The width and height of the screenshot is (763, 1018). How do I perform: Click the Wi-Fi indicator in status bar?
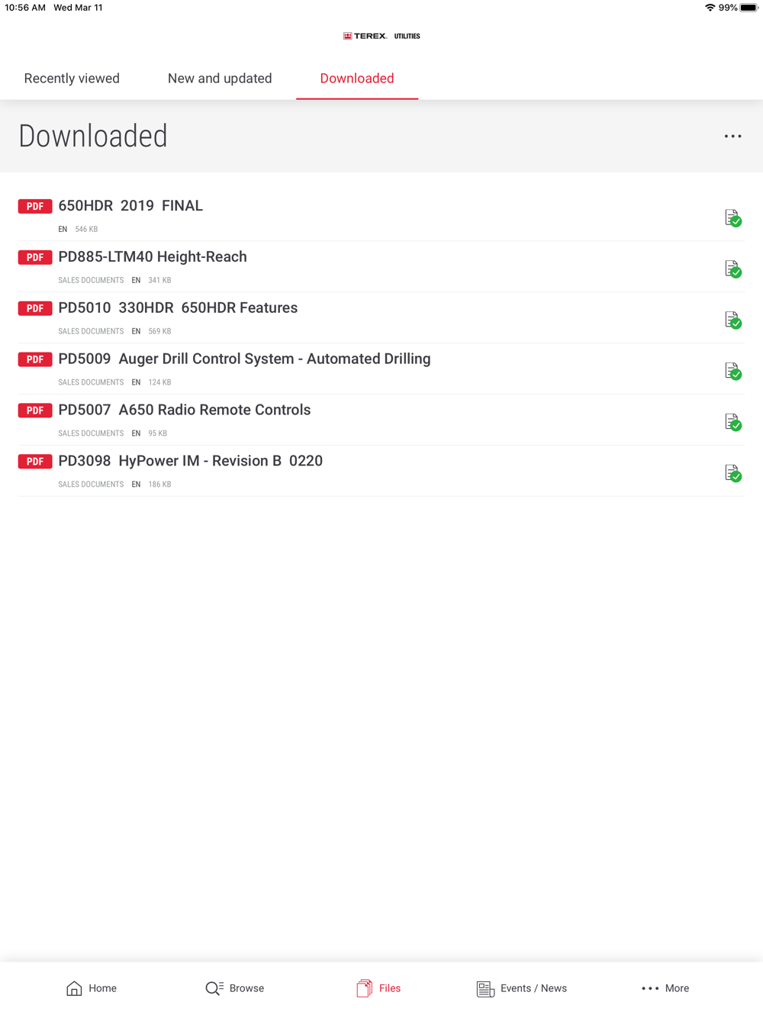710,8
